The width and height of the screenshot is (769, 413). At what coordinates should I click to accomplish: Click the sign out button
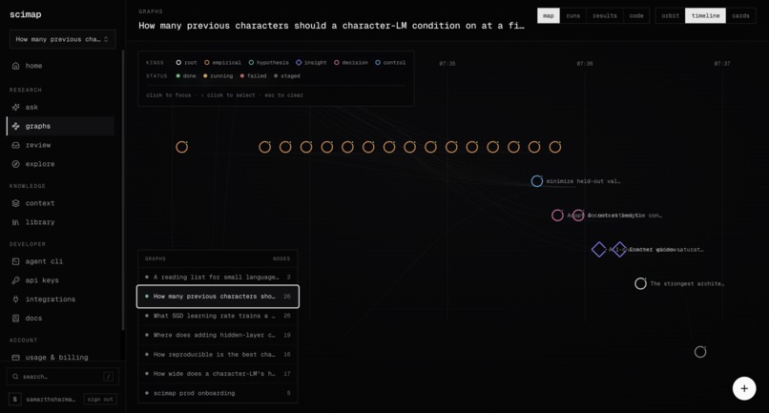pos(100,400)
